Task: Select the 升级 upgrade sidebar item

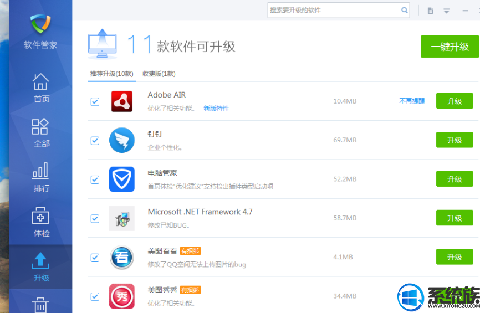Action: click(40, 267)
